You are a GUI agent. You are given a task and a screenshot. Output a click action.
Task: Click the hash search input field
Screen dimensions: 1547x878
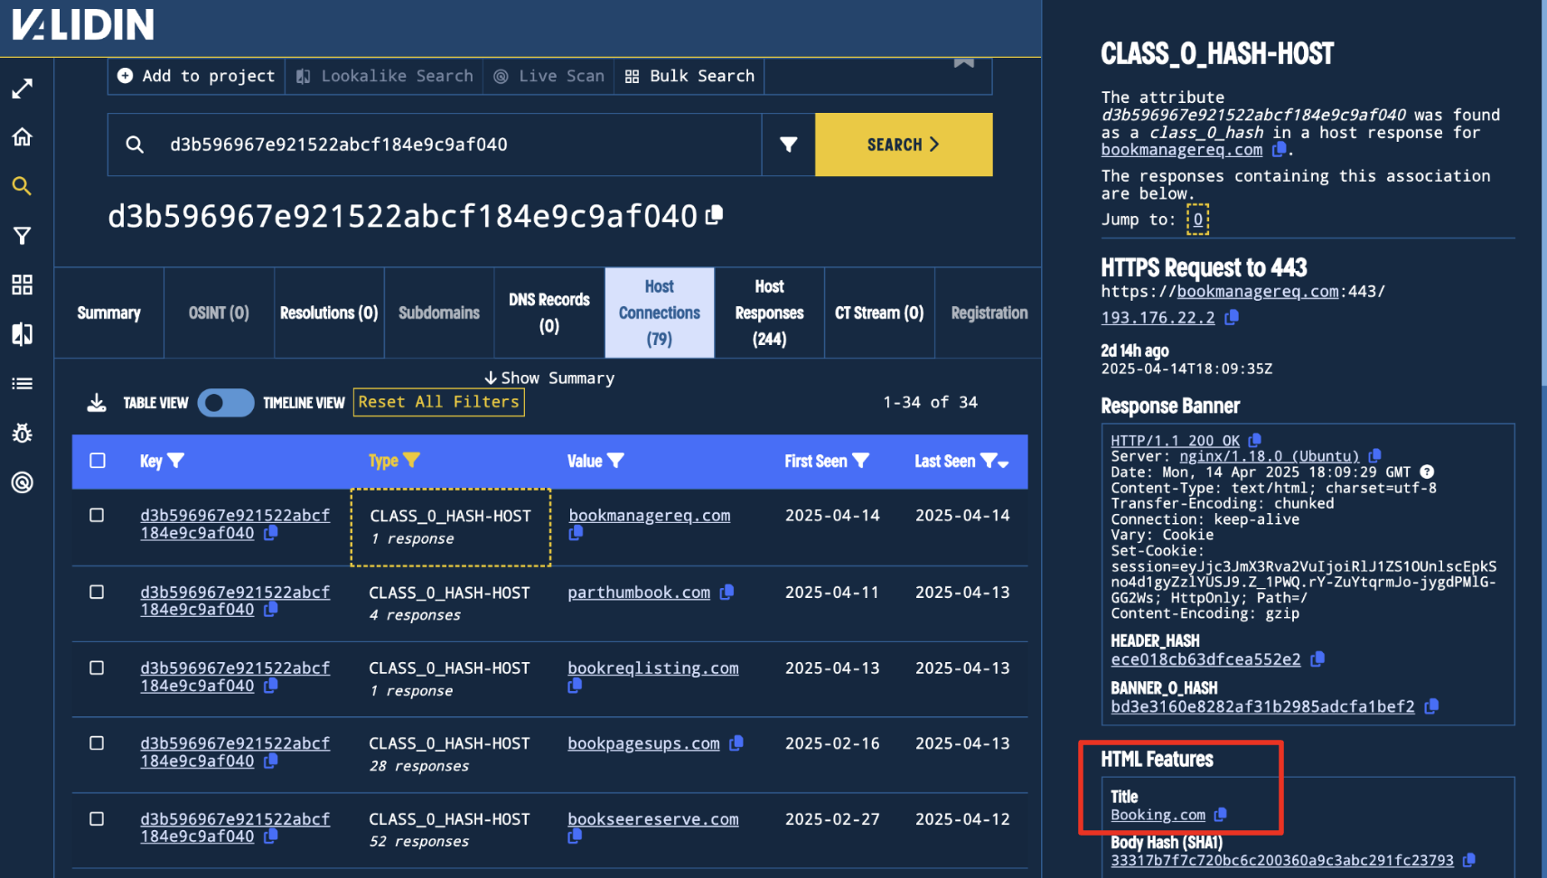tap(452, 145)
